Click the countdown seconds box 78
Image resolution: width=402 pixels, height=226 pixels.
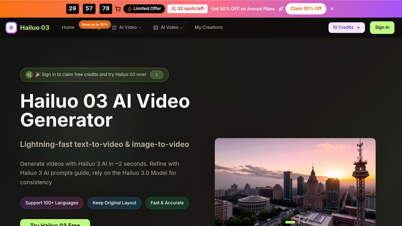click(x=106, y=9)
